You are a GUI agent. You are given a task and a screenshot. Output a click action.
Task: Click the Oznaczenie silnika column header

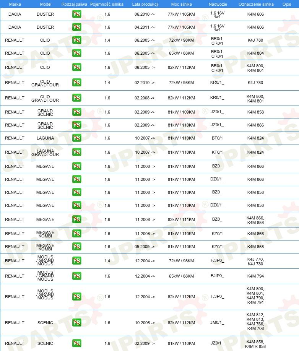coord(256,4)
